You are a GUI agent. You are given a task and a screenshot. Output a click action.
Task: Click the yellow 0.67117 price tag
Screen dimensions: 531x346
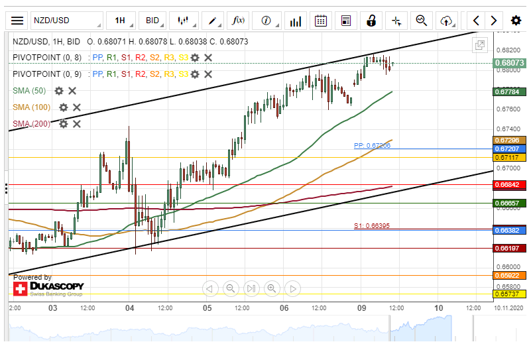[510, 158]
